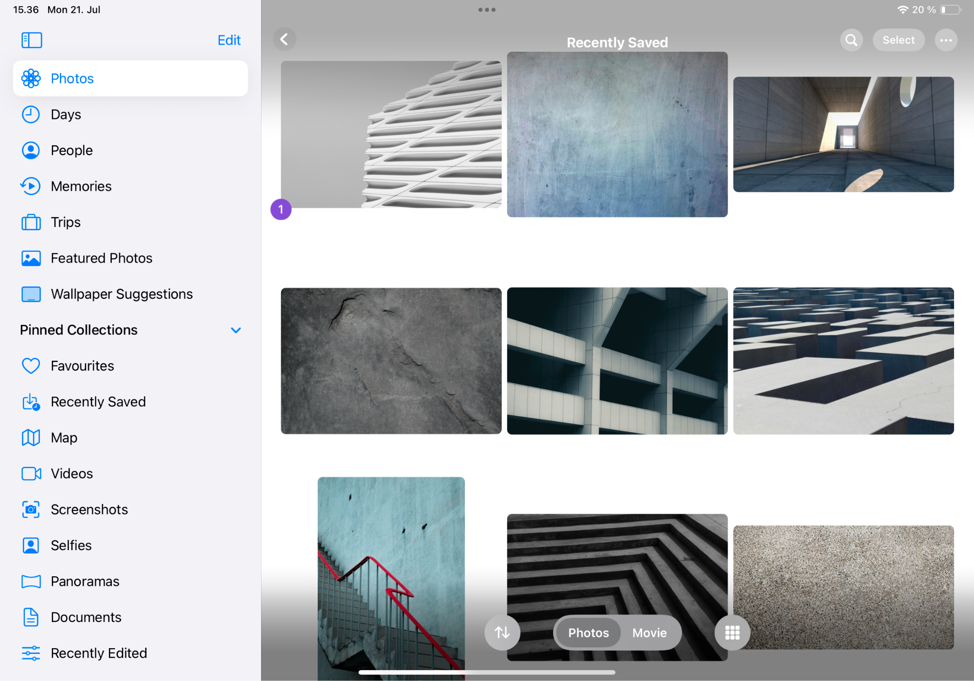Tap the battery status icon

click(951, 10)
